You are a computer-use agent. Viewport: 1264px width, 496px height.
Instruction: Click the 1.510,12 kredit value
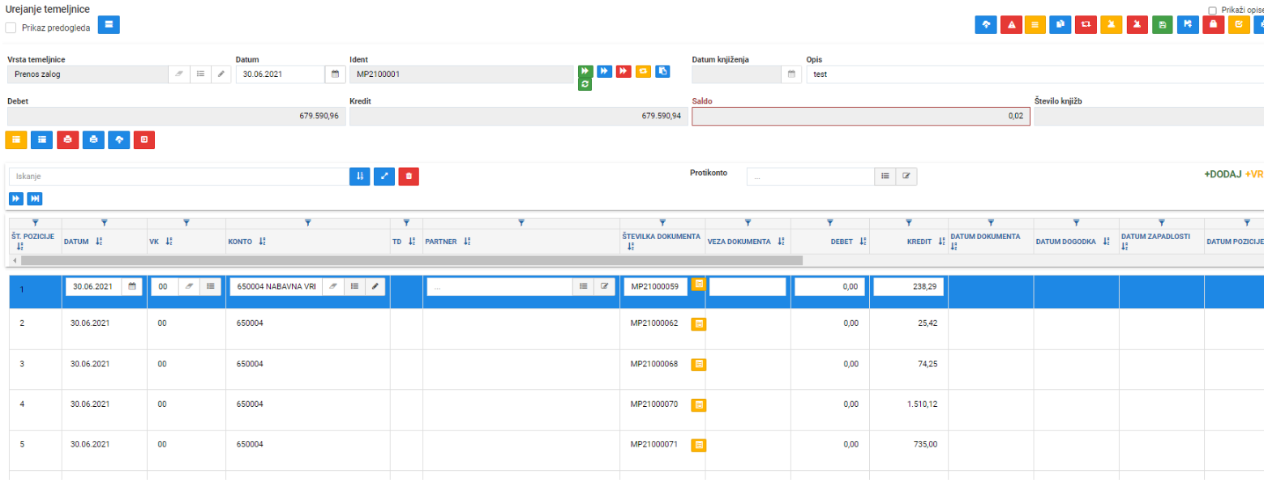pos(923,404)
